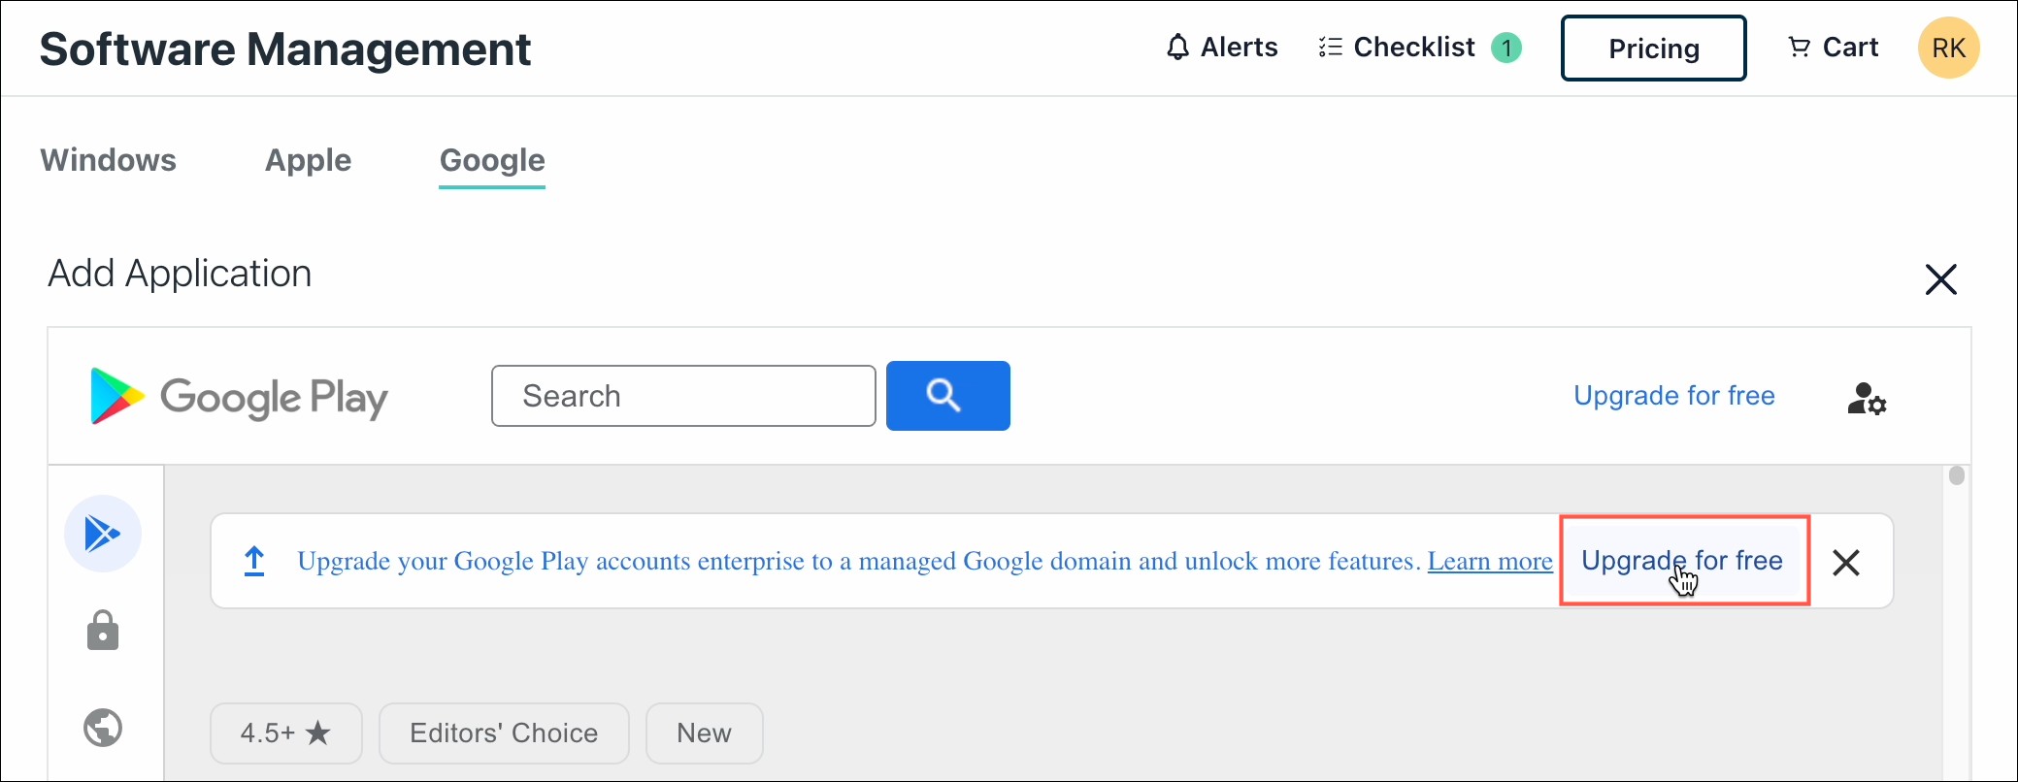Dismiss the Google domain upgrade banner

[1845, 563]
